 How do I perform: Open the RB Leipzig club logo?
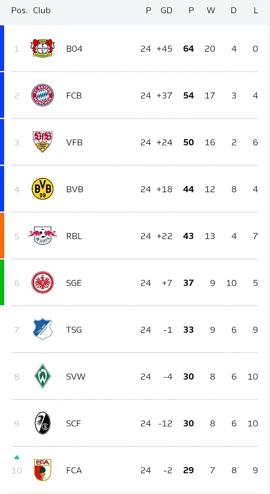click(x=43, y=236)
